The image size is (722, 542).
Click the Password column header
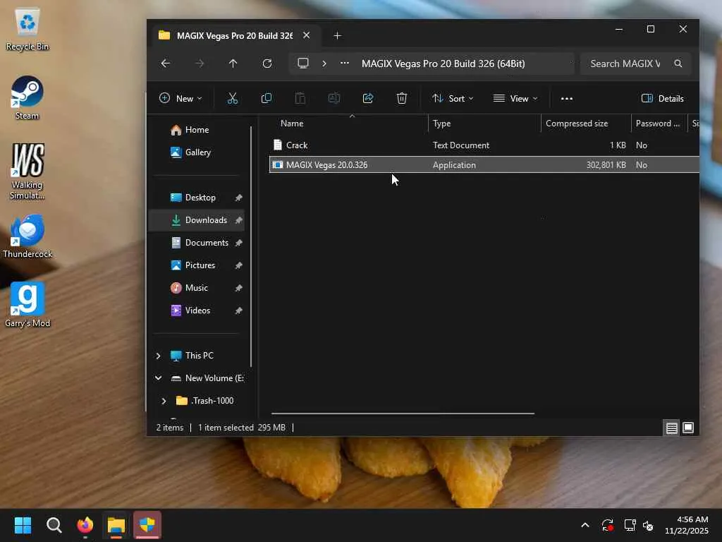pyautogui.click(x=658, y=124)
